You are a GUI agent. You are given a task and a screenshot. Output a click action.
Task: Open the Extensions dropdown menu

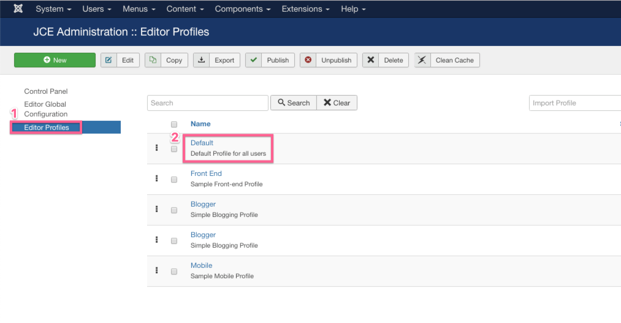(306, 9)
